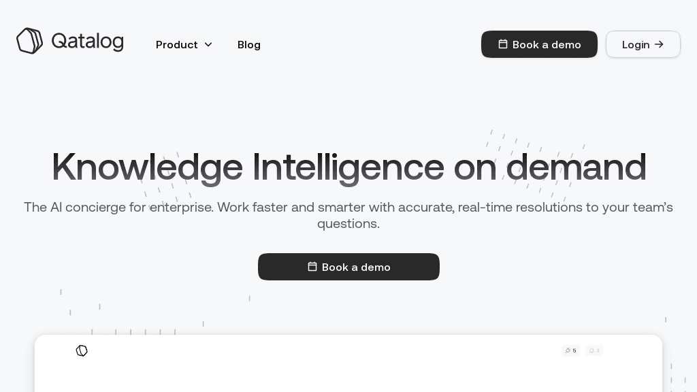Open the Product menu
This screenshot has width=697, height=392.
pos(177,45)
